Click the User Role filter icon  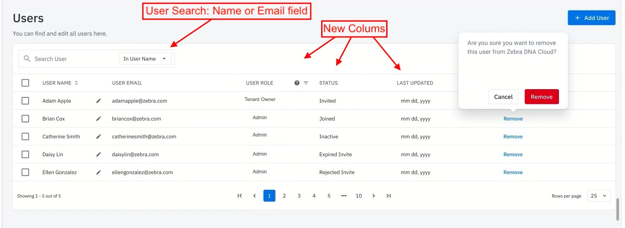[x=306, y=83]
